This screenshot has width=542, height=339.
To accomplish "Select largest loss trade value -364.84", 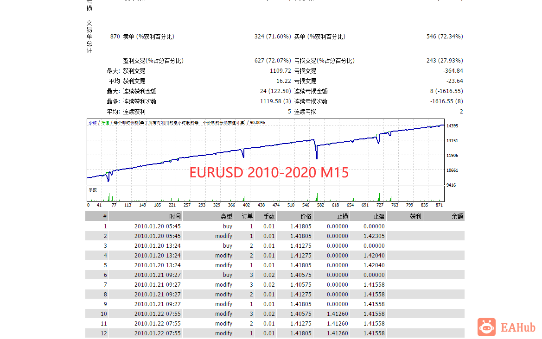I will tap(453, 71).
